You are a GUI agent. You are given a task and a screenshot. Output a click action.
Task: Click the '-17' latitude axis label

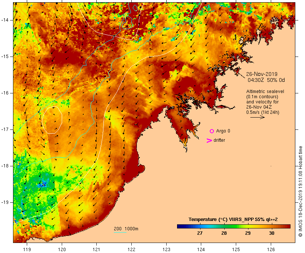(4, 129)
